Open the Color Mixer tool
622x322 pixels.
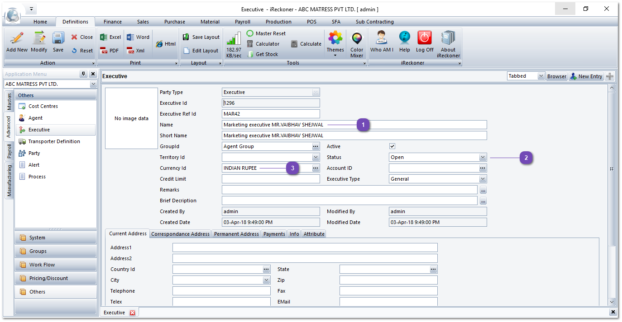coord(357,44)
